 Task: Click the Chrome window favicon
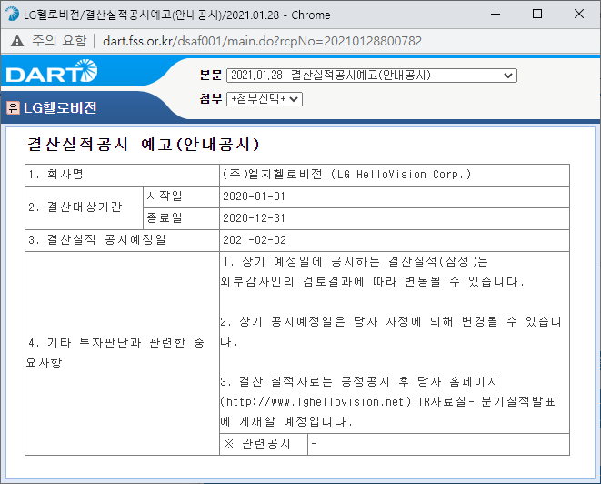[12, 14]
